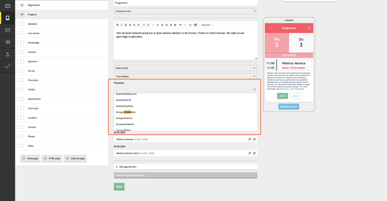Click Delete complete programme button
This screenshot has width=387, height=201.
(185, 175)
